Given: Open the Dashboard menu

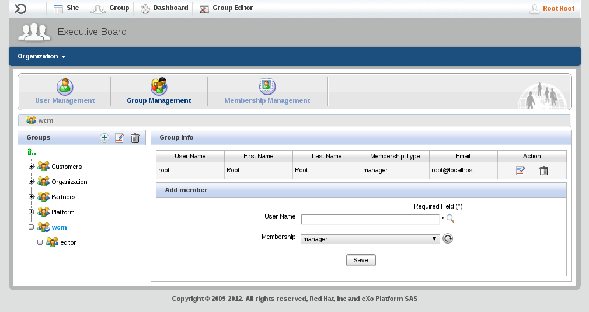Looking at the screenshot, I should point(164,8).
